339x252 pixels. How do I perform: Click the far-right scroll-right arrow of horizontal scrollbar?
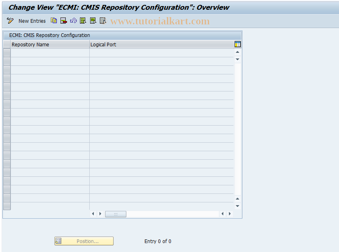pos(230,214)
